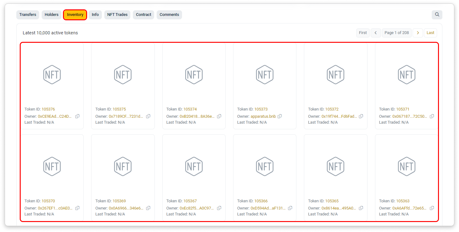Select the NFT Trades tab
This screenshot has height=232, width=459.
click(x=117, y=15)
